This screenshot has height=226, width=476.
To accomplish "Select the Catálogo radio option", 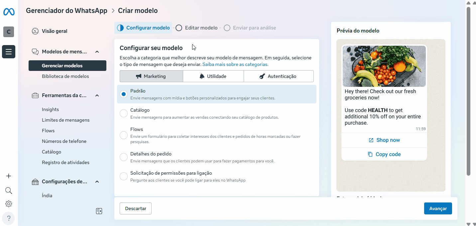I will (124, 113).
